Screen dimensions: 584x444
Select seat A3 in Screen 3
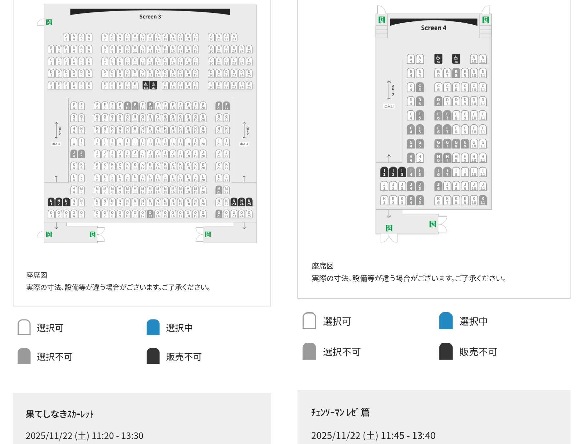pyautogui.click(x=66, y=37)
